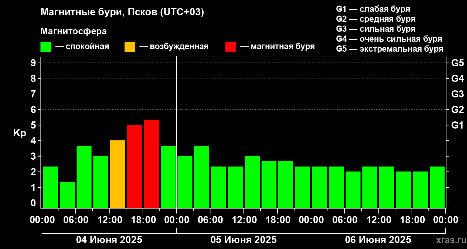Select the title 'Магнитные бури, Псков (UTC+03)'
Screen dimensions: 467x249
(122, 12)
